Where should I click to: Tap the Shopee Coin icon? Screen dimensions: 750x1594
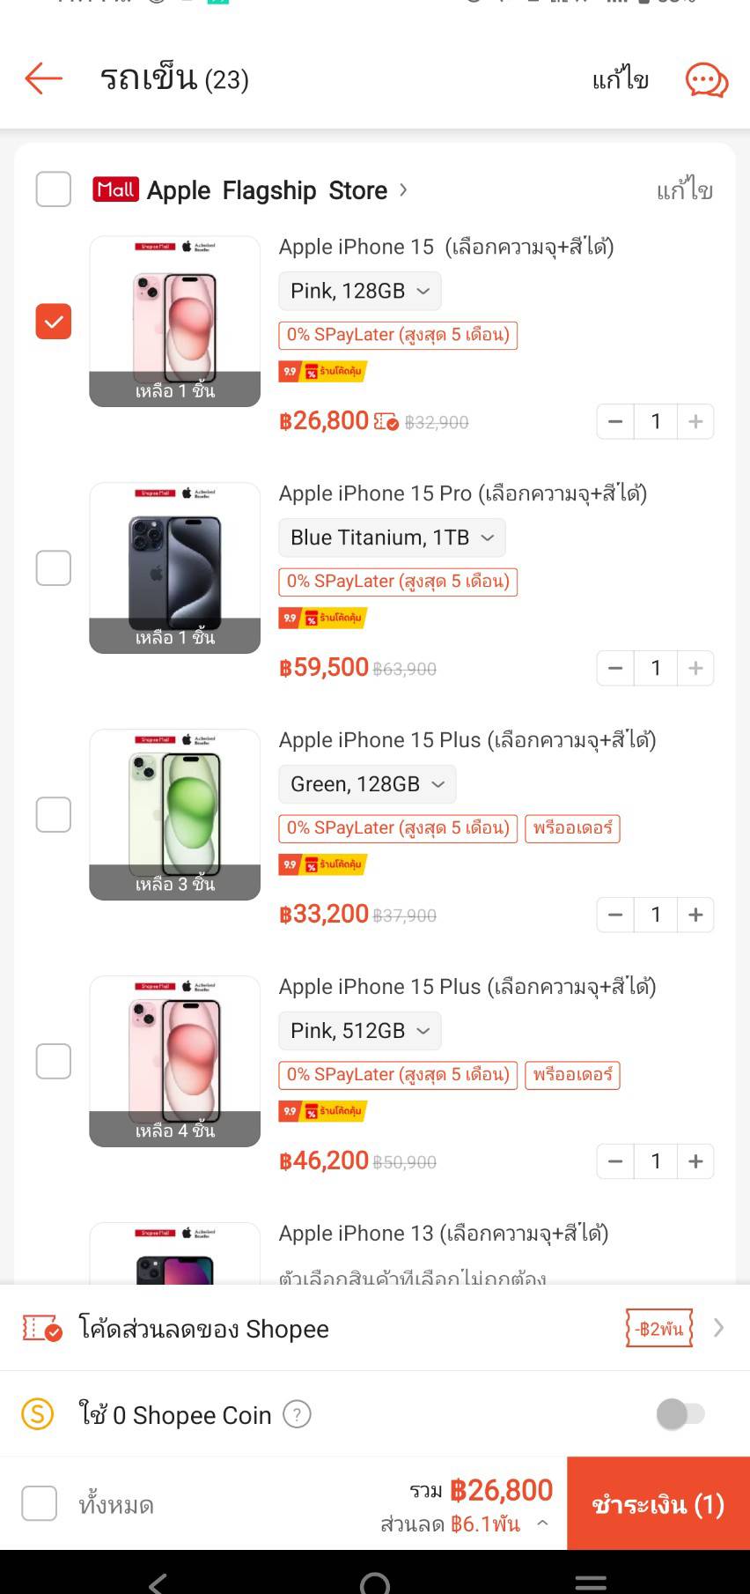pyautogui.click(x=38, y=1414)
